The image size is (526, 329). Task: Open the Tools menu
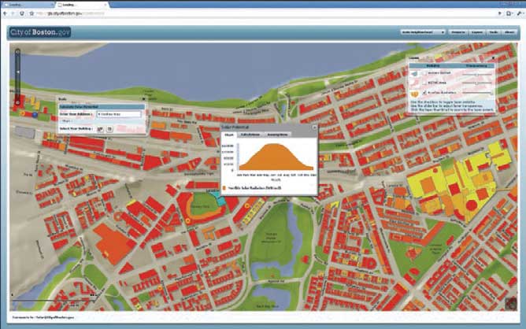(491, 33)
